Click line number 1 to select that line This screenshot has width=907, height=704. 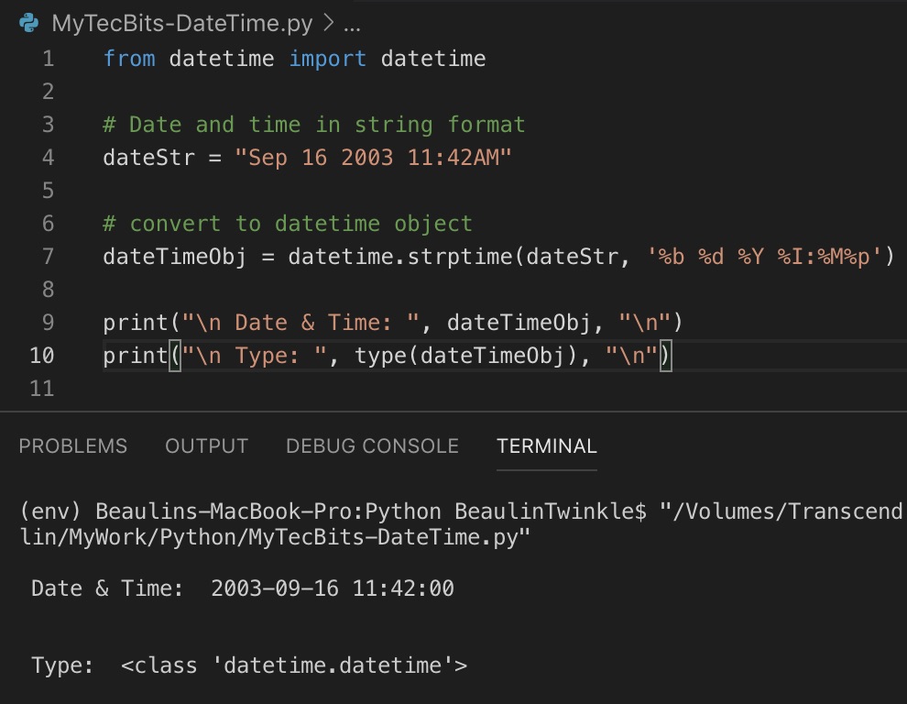click(x=48, y=58)
